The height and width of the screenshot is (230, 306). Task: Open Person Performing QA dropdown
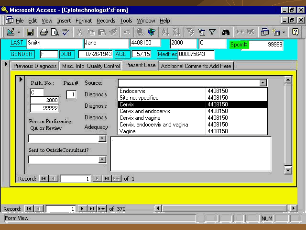(102, 138)
